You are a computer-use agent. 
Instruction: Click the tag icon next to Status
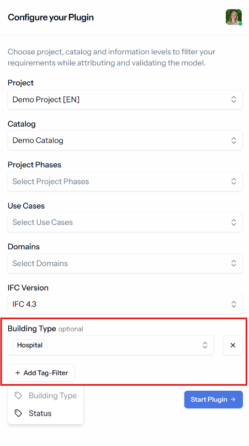tap(18, 413)
